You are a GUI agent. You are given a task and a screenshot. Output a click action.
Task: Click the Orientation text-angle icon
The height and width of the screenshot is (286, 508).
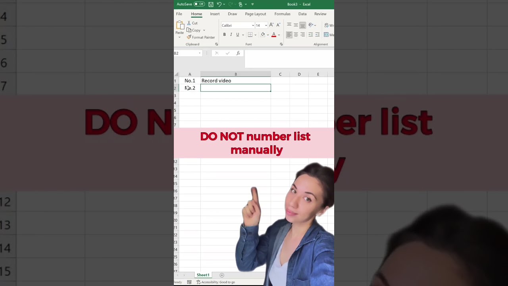tap(311, 25)
